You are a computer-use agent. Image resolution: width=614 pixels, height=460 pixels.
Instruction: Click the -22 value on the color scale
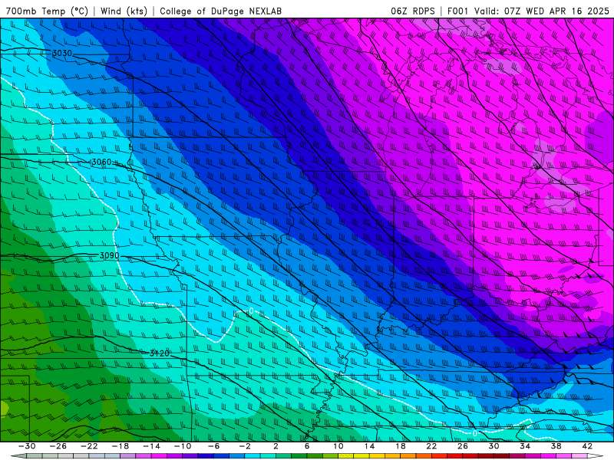coord(89,446)
